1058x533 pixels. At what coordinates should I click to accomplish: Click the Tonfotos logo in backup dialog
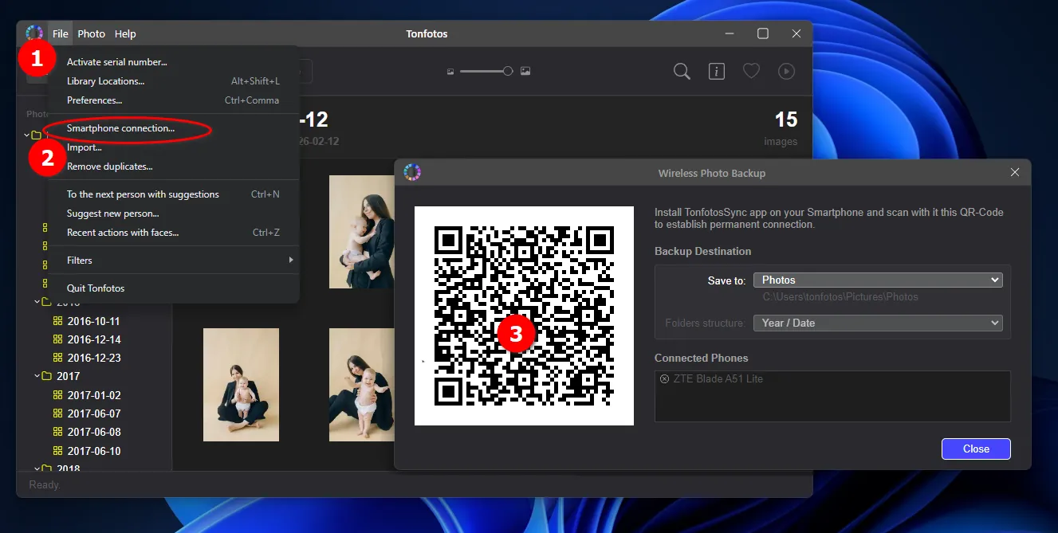tap(412, 172)
